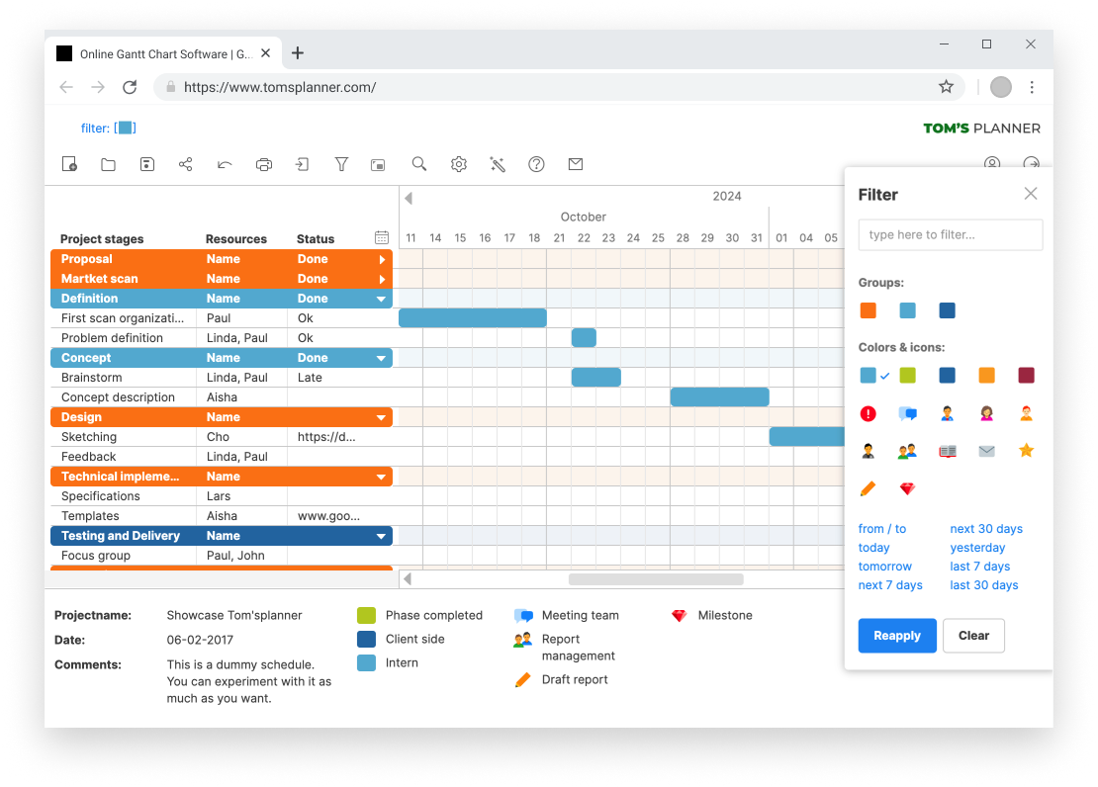The width and height of the screenshot is (1098, 787).
Task: Select the funnel Filter icon
Action: (x=341, y=164)
